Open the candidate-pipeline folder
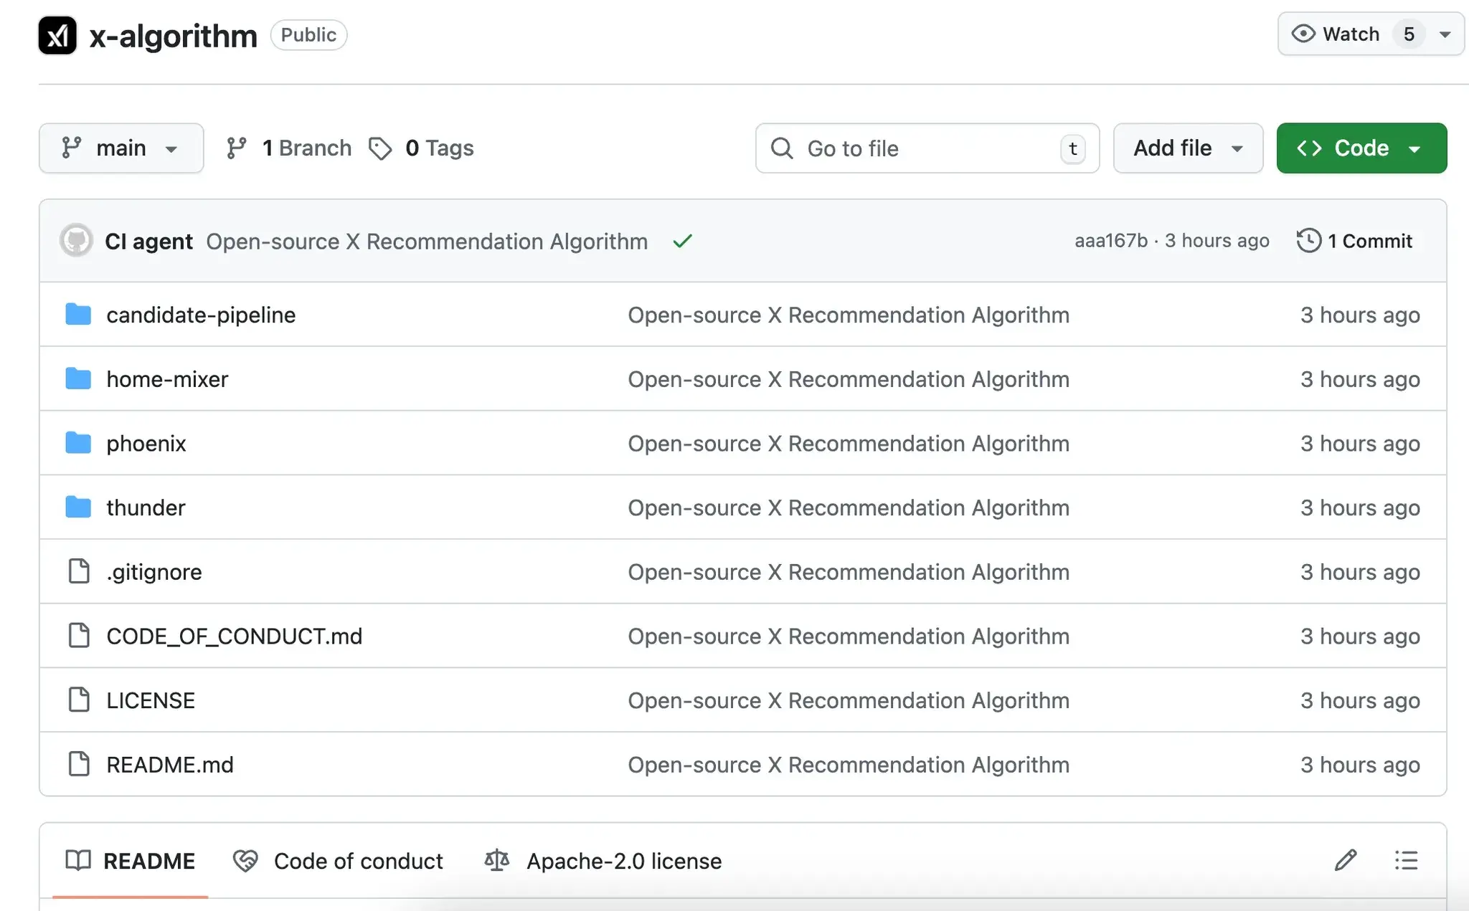Viewport: 1469px width, 911px height. [201, 315]
